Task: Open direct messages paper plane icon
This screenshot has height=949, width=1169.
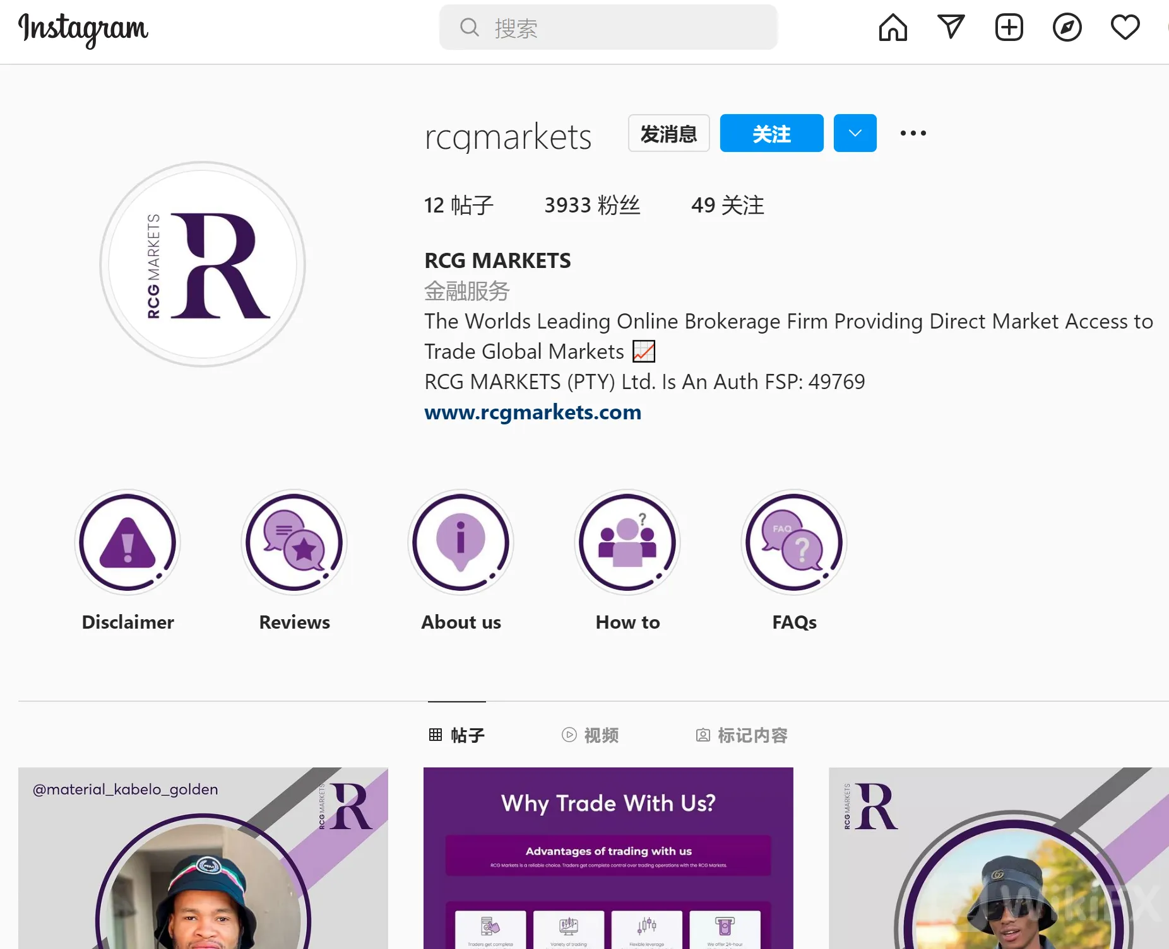Action: 951,28
